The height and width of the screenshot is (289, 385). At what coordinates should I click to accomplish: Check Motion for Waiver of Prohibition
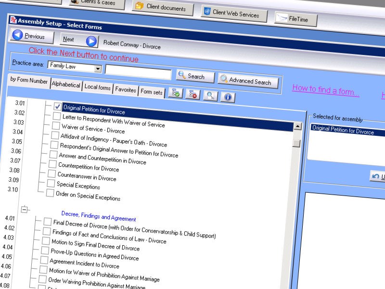click(x=43, y=269)
